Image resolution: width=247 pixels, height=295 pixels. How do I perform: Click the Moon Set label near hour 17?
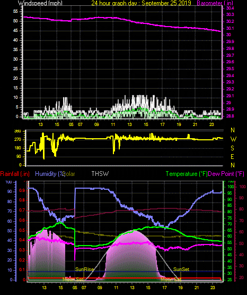(x=171, y=279)
